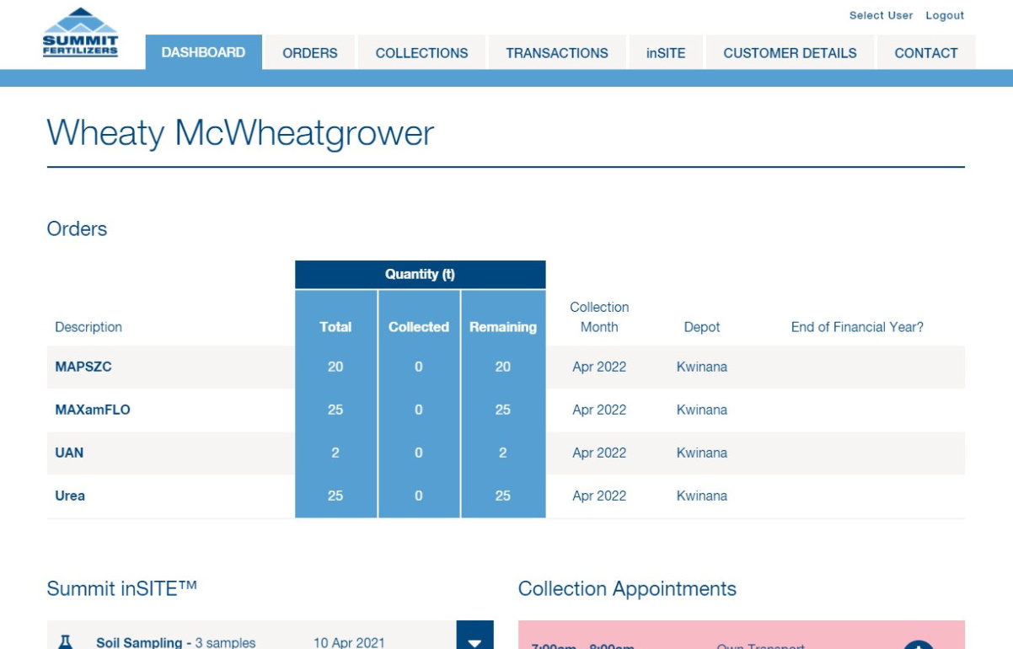
Task: Select the inSITE tab
Action: point(666,52)
